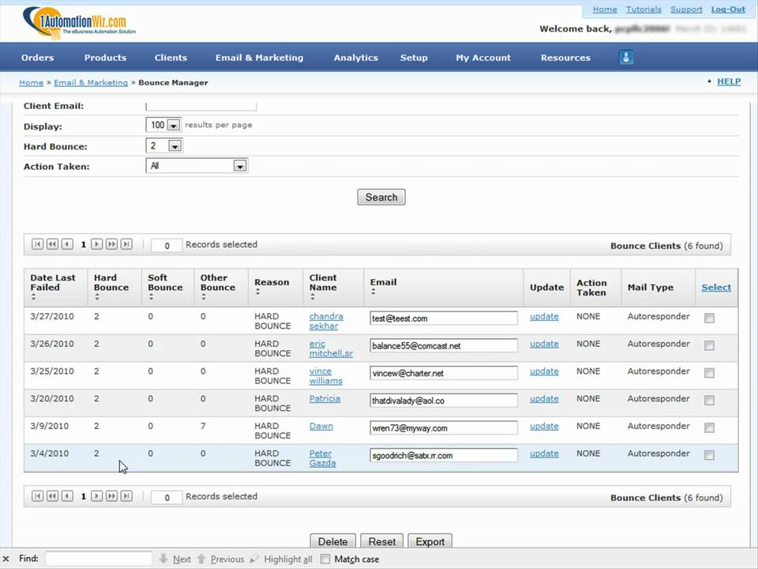Screen dimensions: 758x569
Task: Sort by Date Last Failed column arrows
Action: point(33,297)
